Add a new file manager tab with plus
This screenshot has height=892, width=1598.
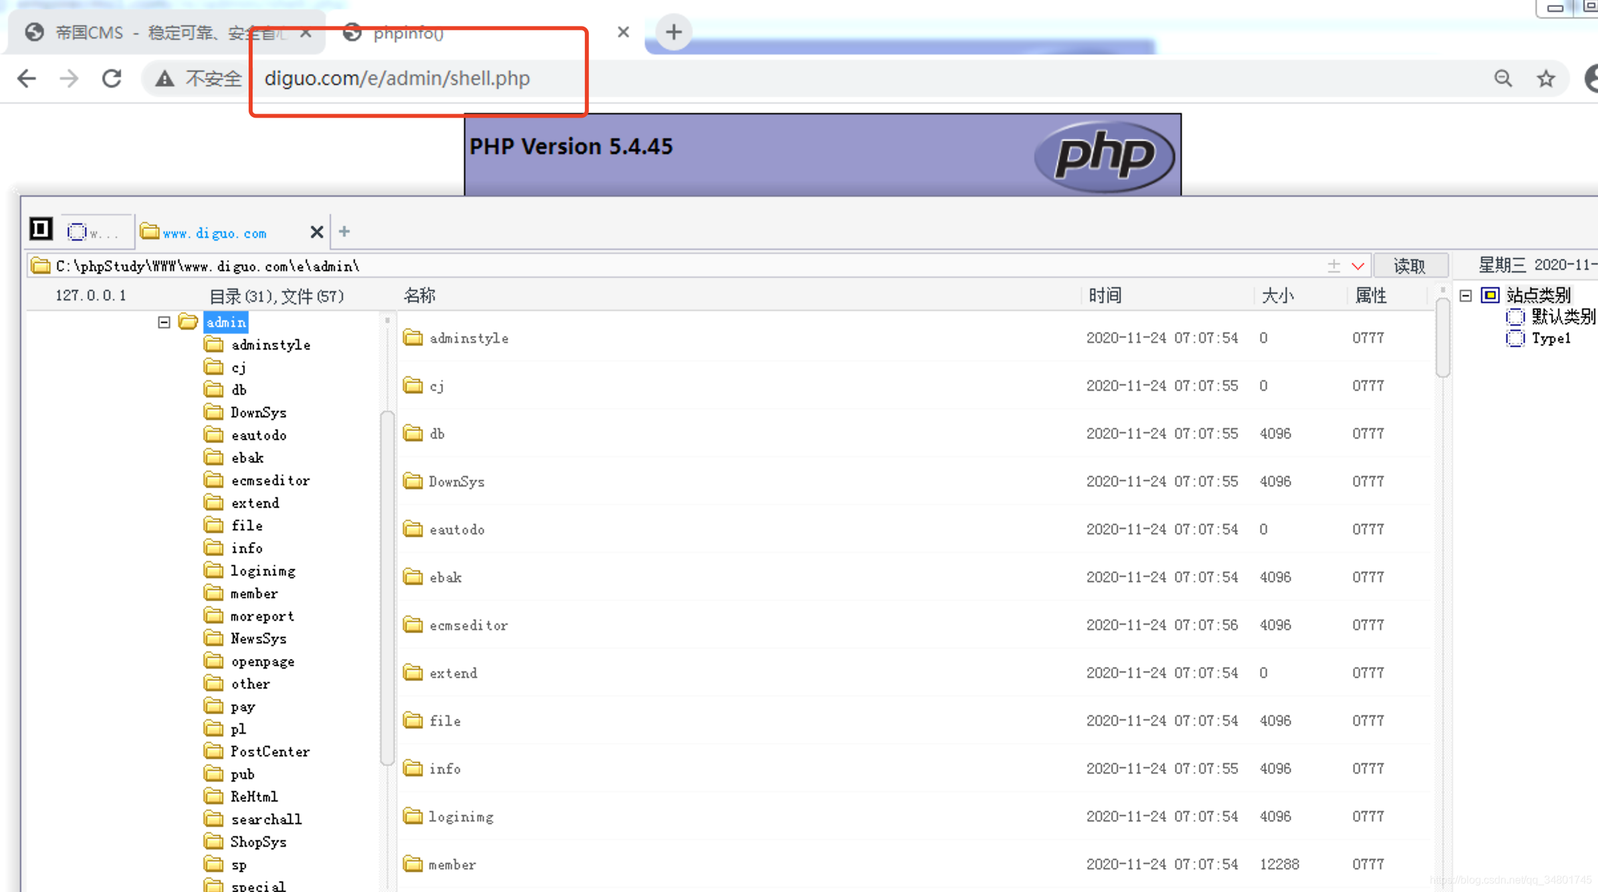(344, 231)
